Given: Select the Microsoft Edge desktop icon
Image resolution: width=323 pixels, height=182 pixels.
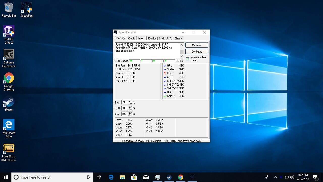Looking at the screenshot, I should click(x=9, y=129).
